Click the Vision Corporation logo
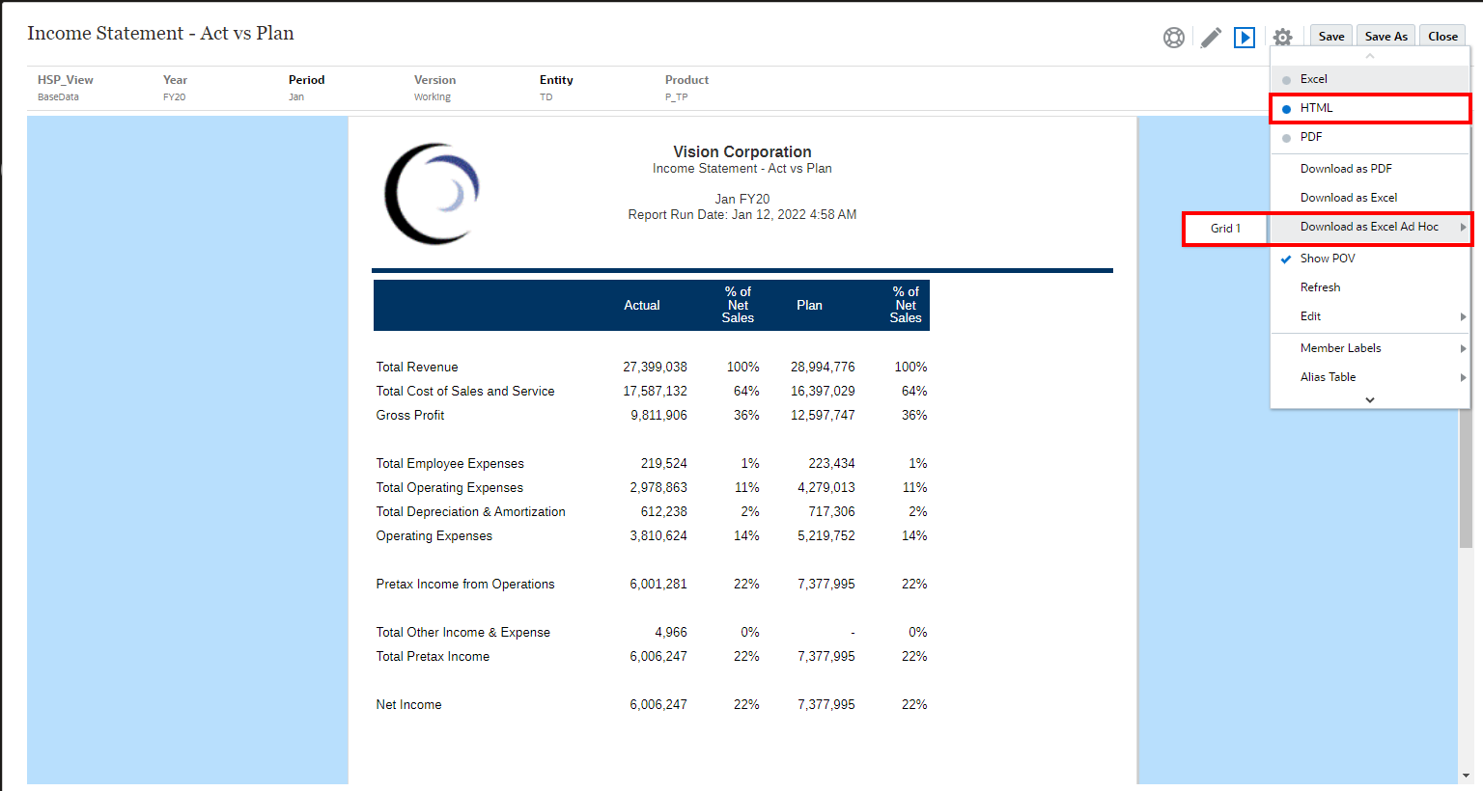The height and width of the screenshot is (791, 1483). (x=433, y=192)
